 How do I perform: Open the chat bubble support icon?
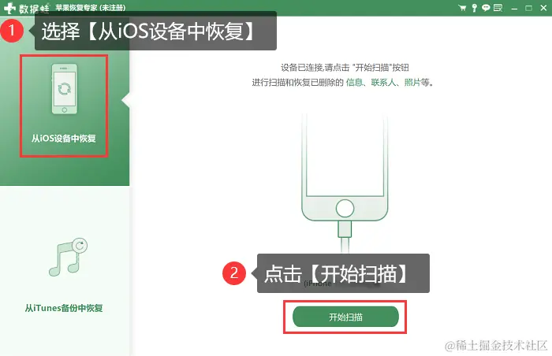tap(486, 8)
